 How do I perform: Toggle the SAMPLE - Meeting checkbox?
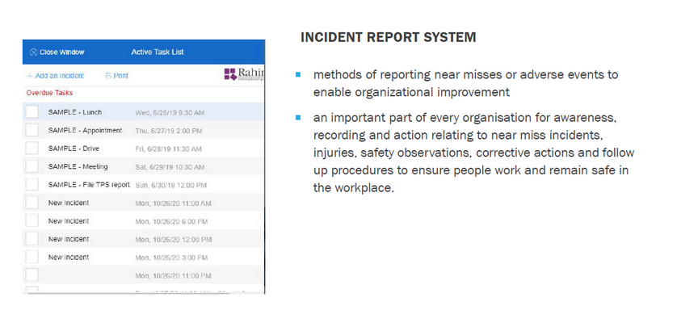[32, 166]
